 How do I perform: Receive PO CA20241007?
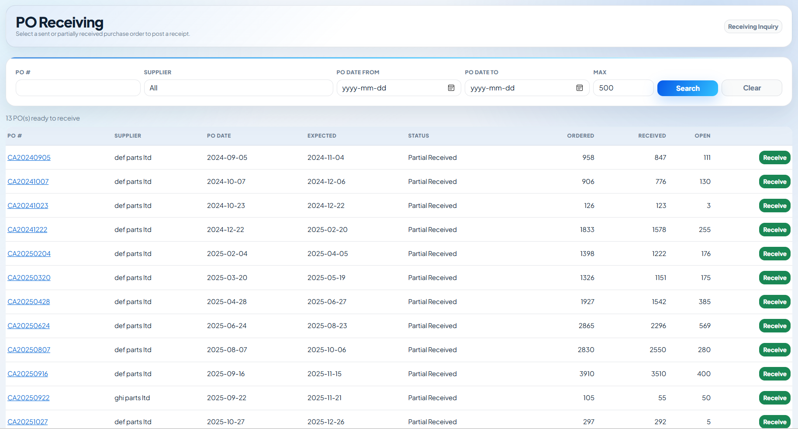coord(775,182)
